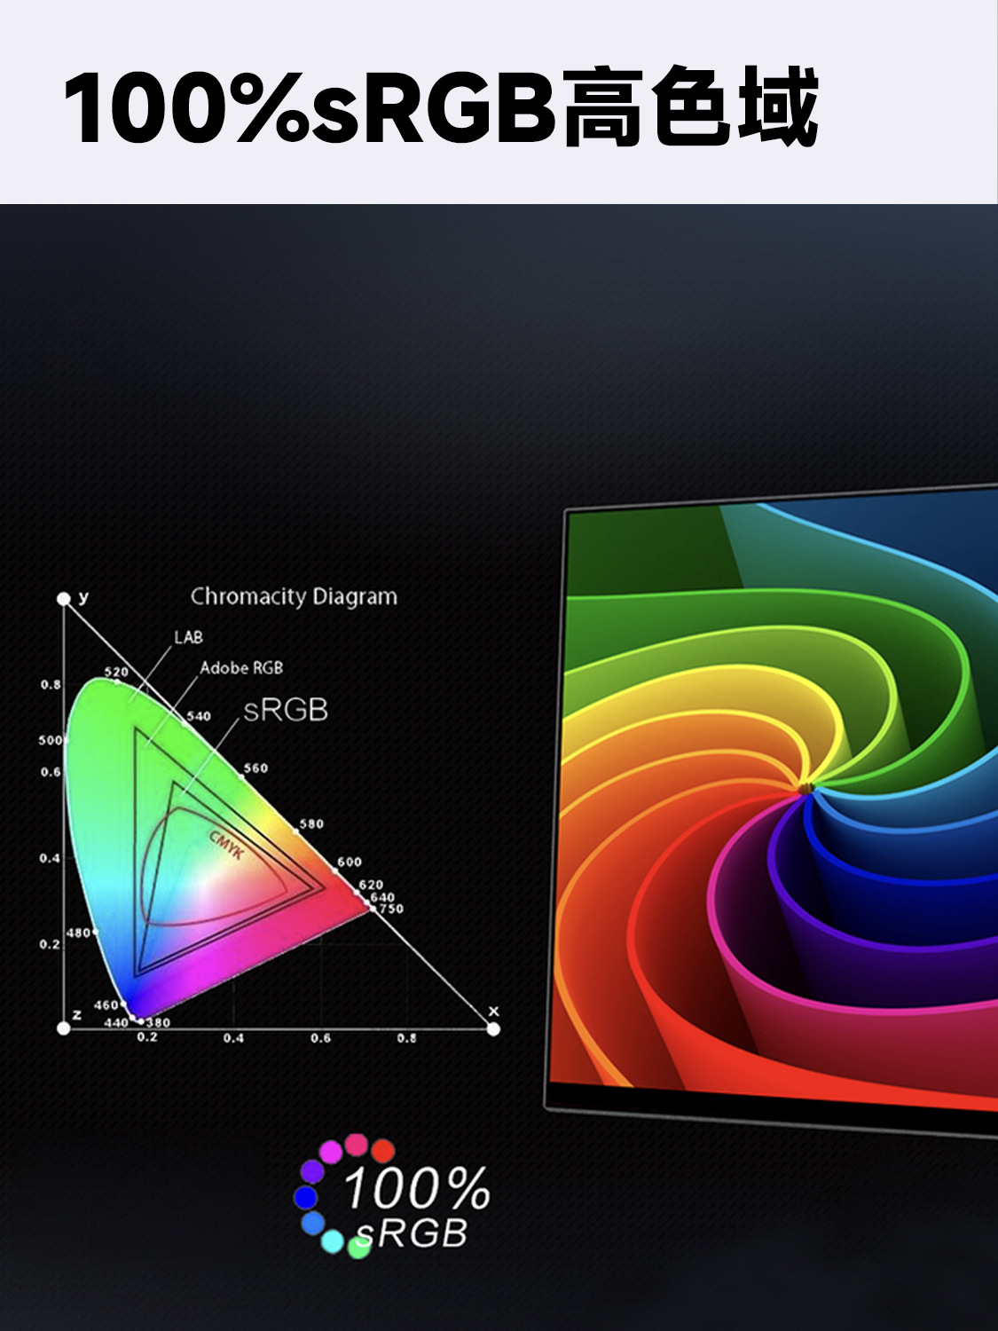Click the white center of the color gamut

(x=231, y=889)
